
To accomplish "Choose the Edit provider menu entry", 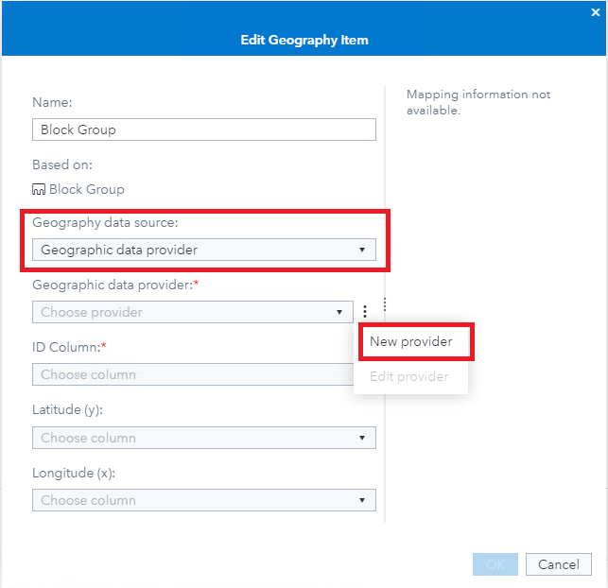I will 409,376.
